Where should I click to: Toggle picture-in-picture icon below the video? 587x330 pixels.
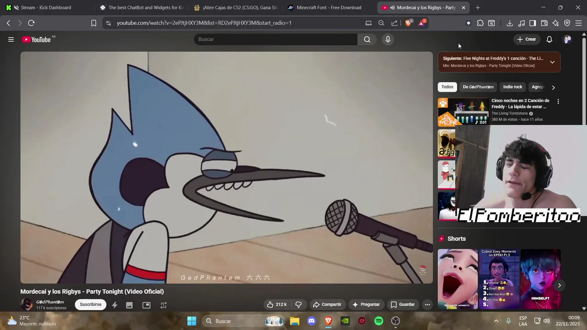(146, 305)
